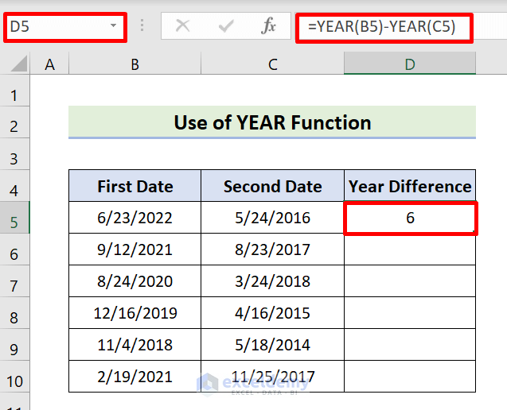Select the cell containing 11/25/2017

272,376
